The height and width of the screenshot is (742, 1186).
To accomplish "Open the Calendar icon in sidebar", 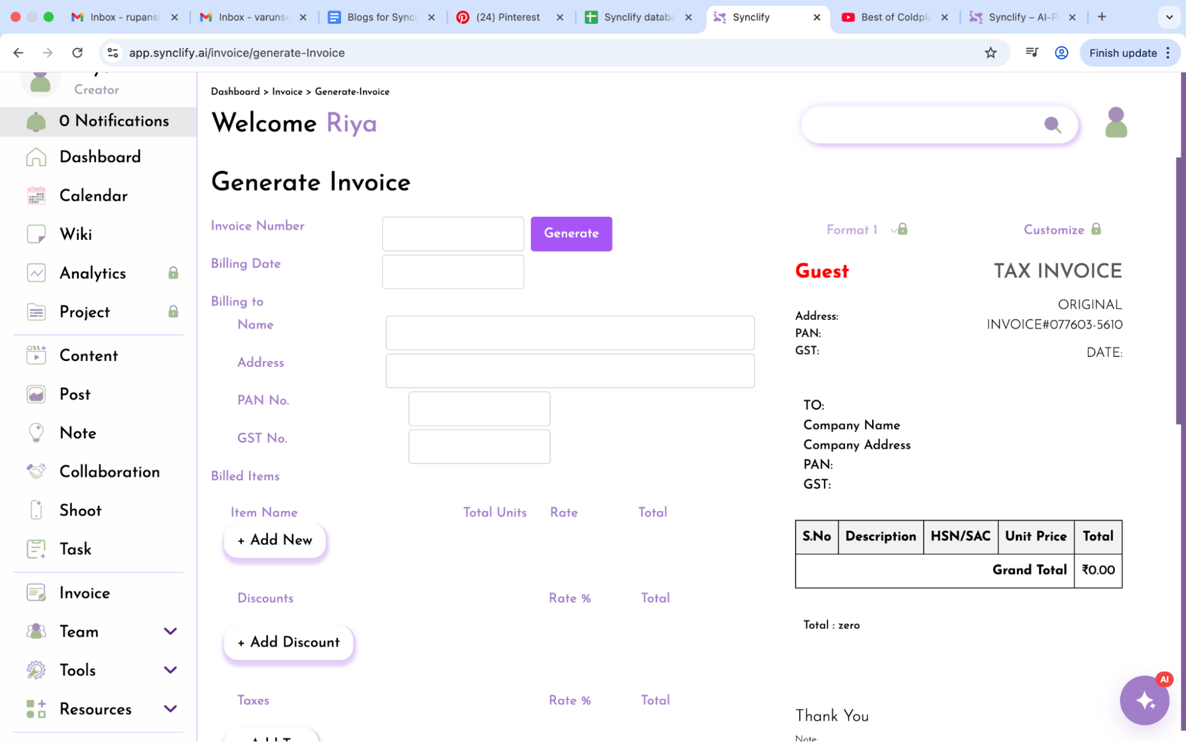I will click(x=36, y=196).
